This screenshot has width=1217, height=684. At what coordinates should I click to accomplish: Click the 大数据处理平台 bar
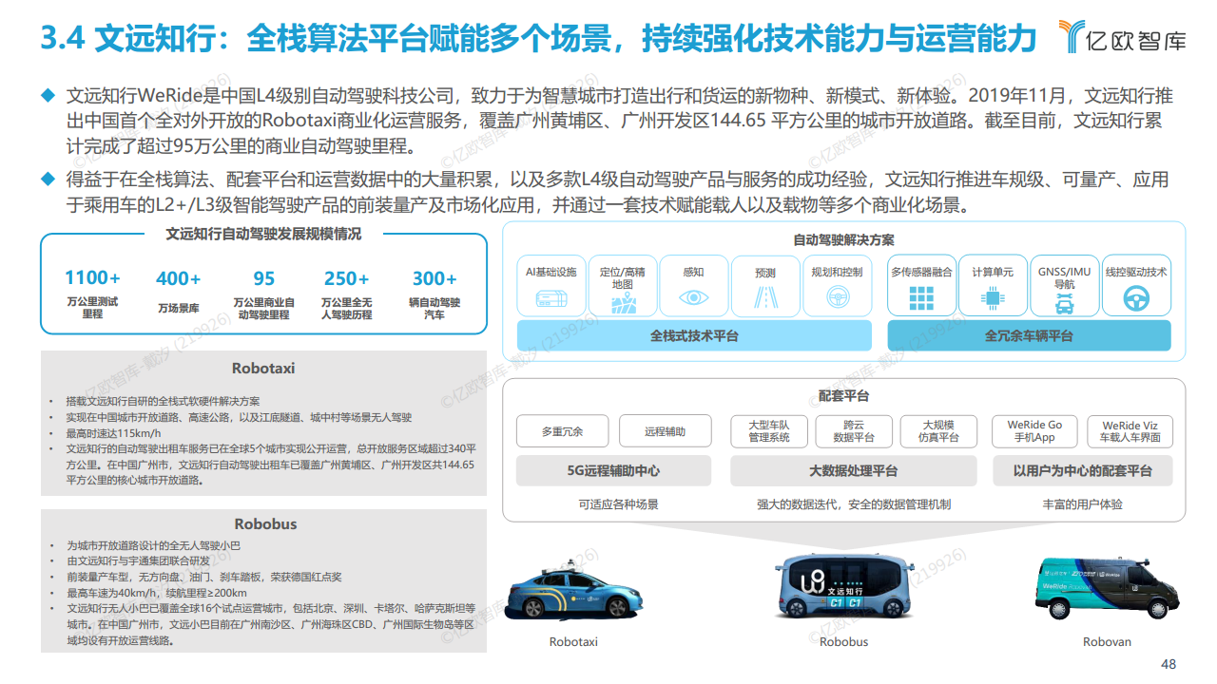click(853, 471)
